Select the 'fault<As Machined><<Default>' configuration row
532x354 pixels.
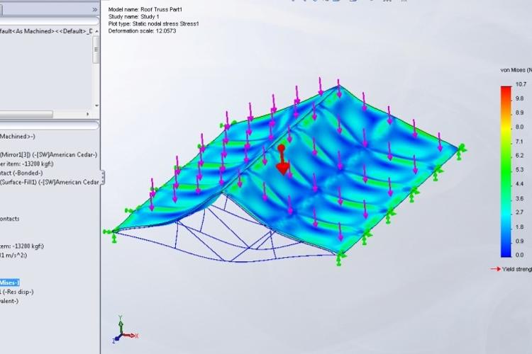click(x=46, y=31)
